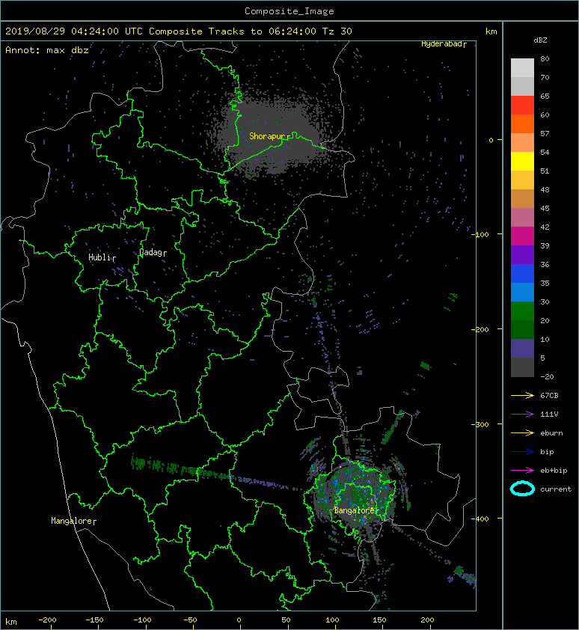This screenshot has height=630, width=579.
Task: Click the 67CB yellow arrow legend icon
Action: coord(522,396)
